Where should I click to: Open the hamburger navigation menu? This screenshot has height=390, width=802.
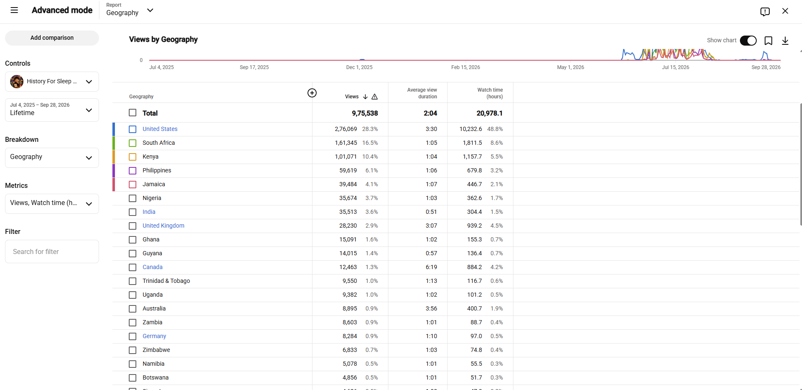pyautogui.click(x=14, y=10)
